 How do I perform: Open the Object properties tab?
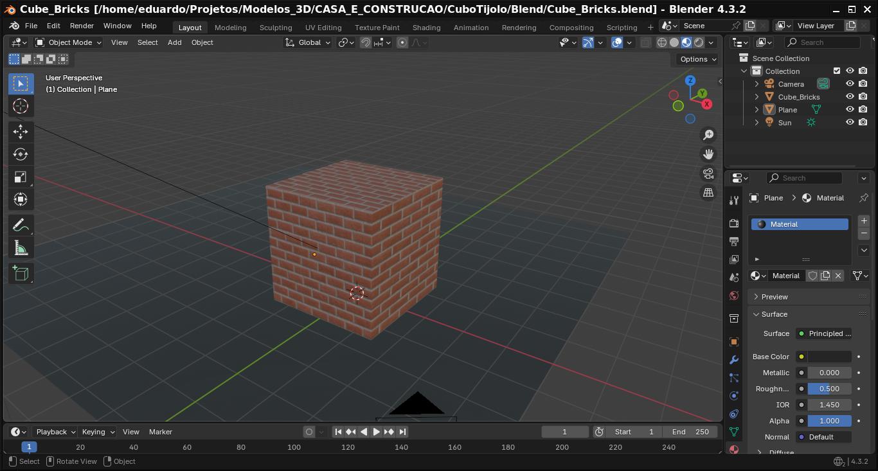tap(734, 341)
